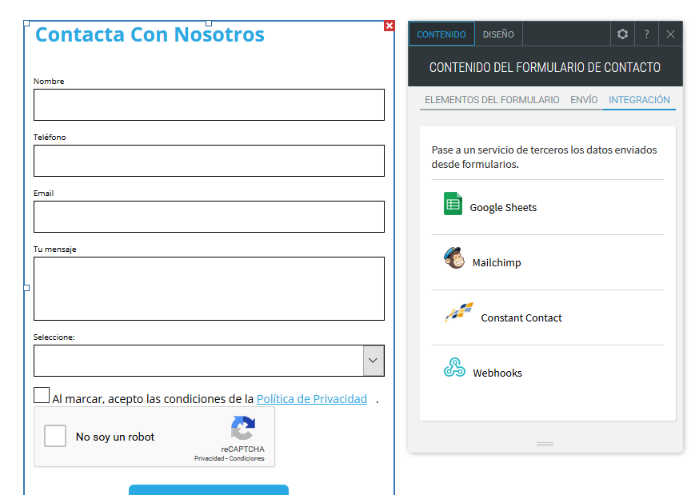Grab the panel bottom resize handle
Image resolution: width=699 pixels, height=495 pixels.
coord(545,444)
